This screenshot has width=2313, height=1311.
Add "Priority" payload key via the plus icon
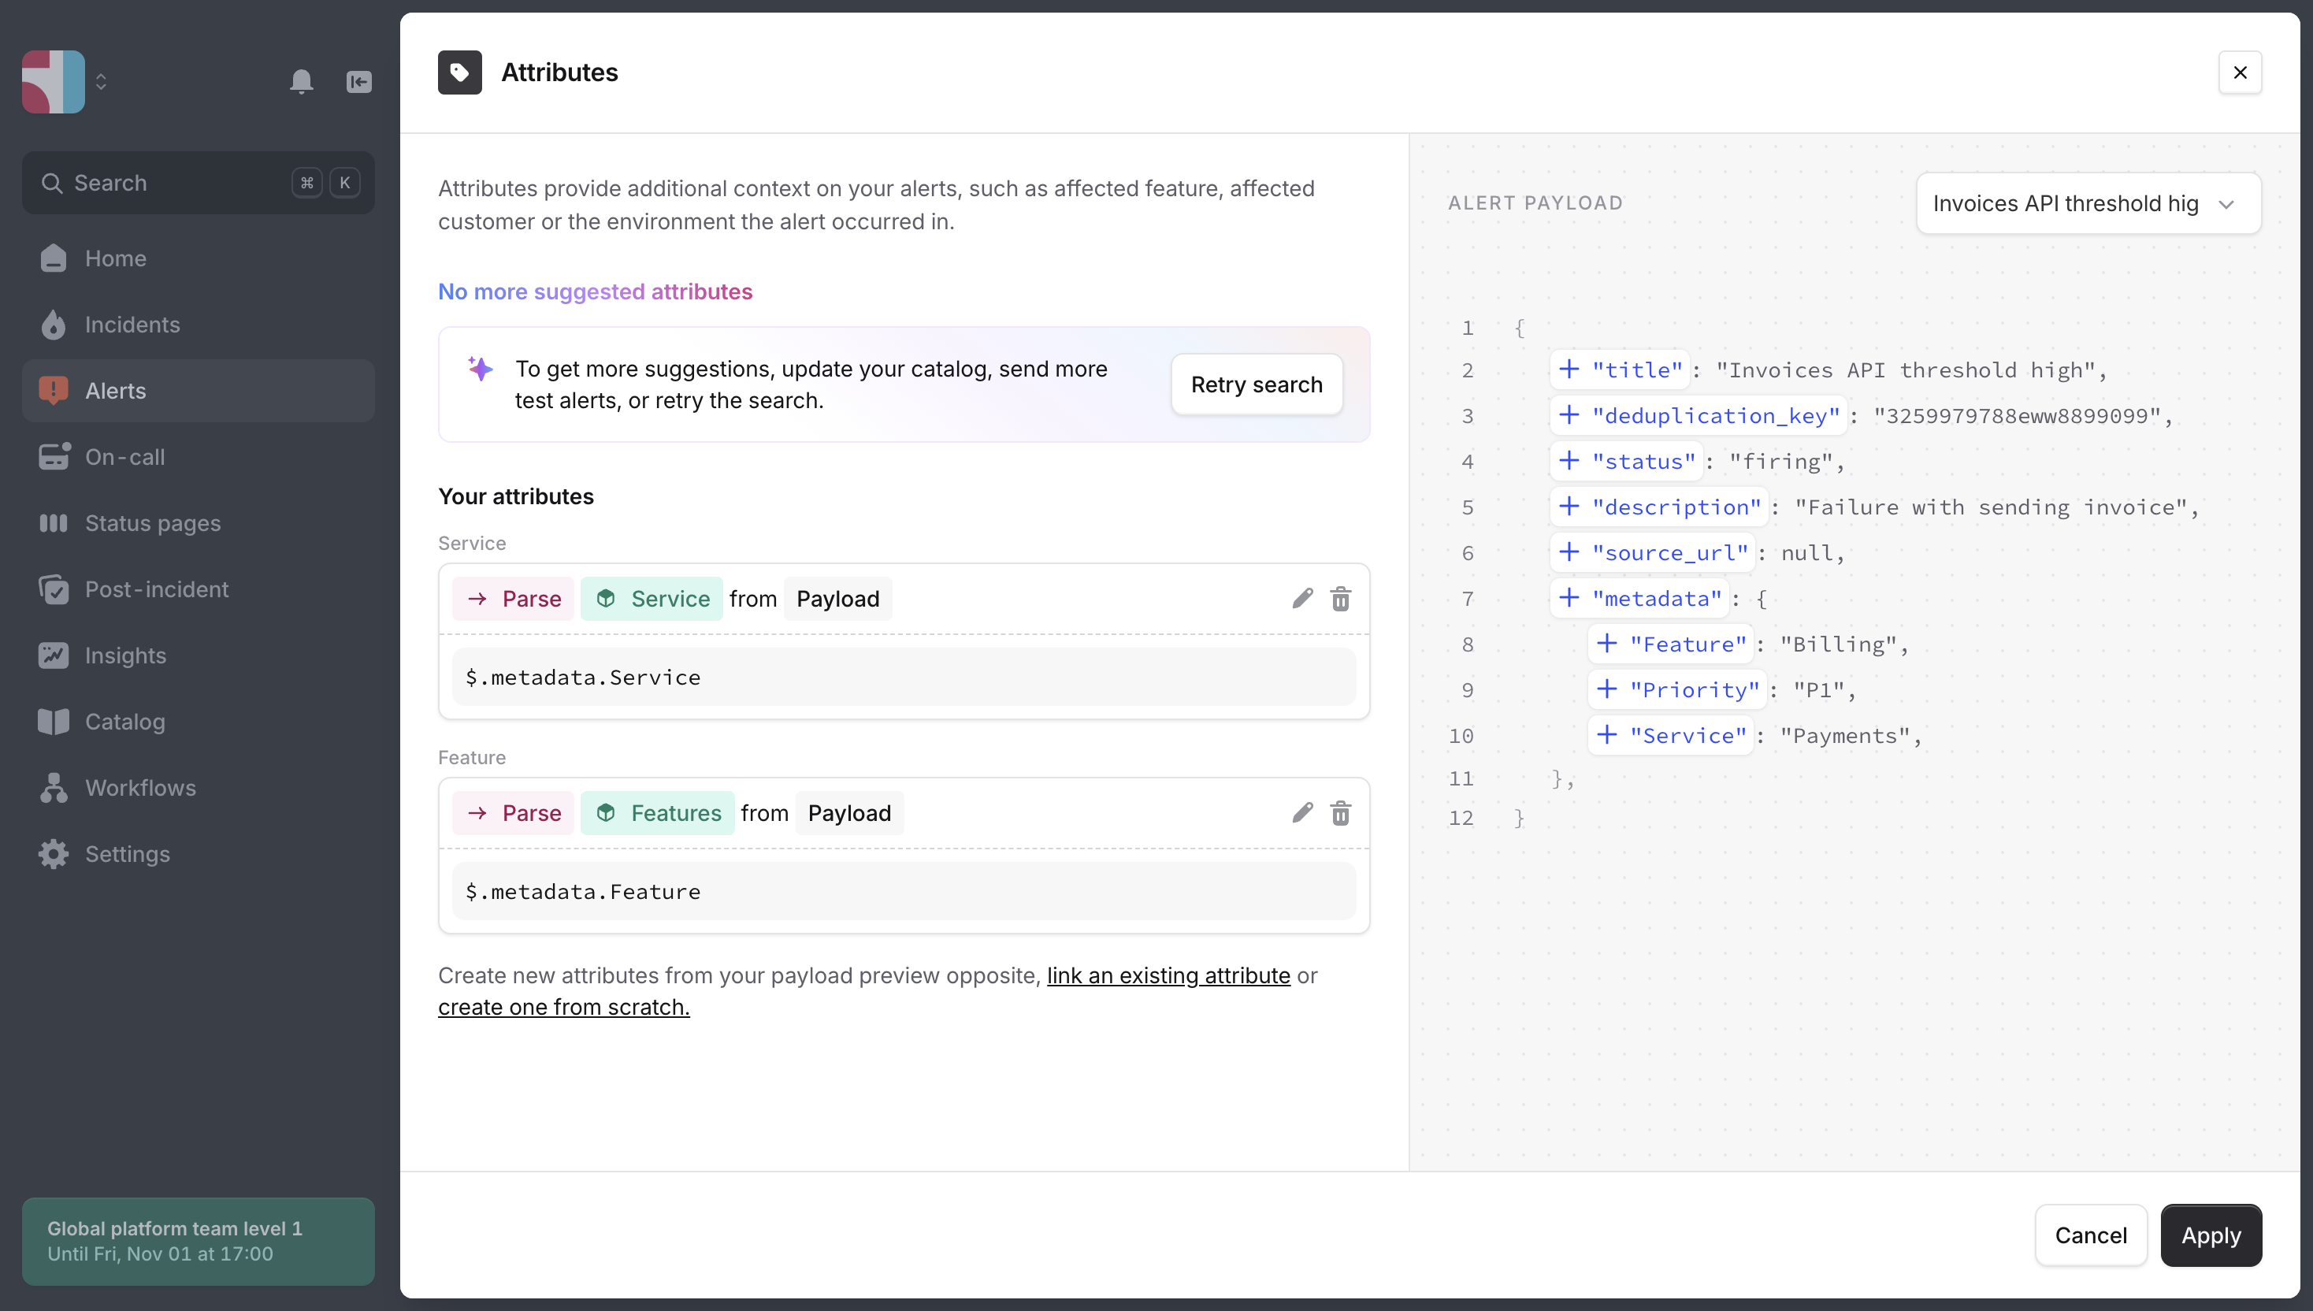(x=1607, y=689)
